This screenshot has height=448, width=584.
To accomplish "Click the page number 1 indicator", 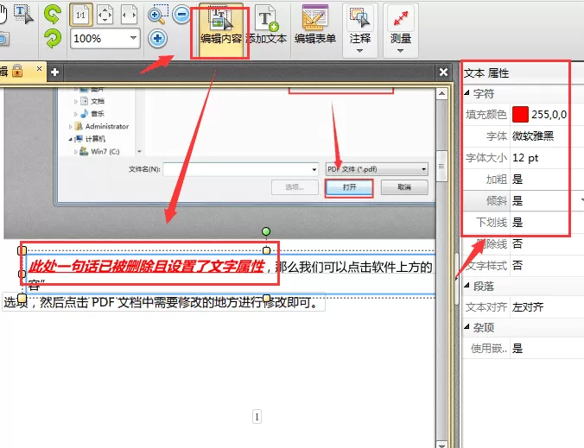I will [257, 417].
